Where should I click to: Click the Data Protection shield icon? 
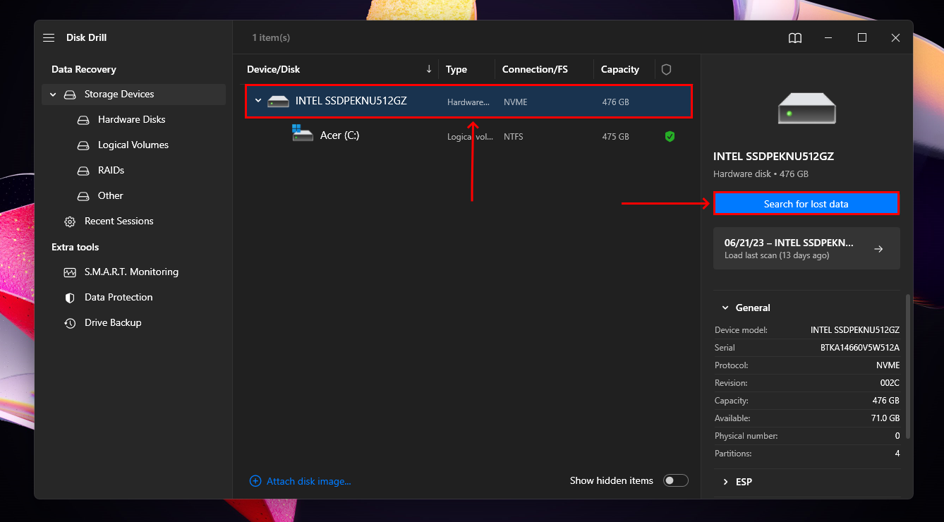(70, 298)
